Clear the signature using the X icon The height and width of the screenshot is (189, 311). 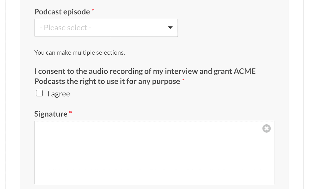click(266, 128)
